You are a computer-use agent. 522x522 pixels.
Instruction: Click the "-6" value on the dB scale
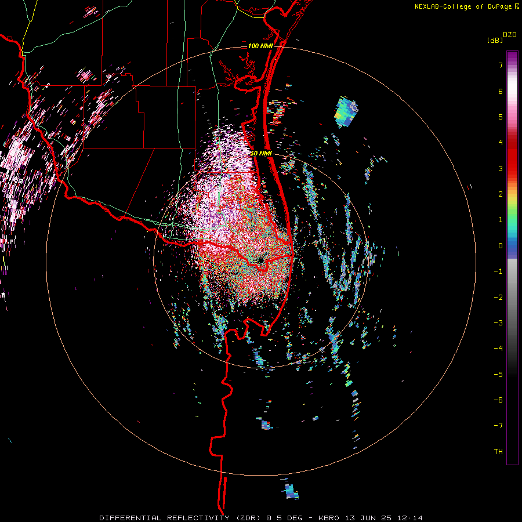(x=498, y=400)
